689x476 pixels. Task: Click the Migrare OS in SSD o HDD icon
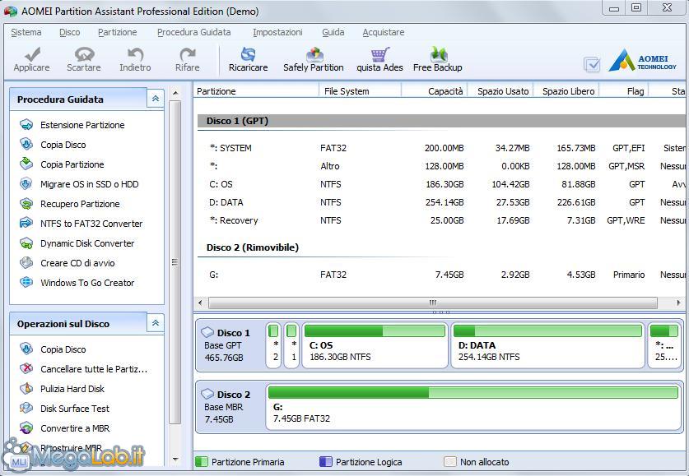coord(26,184)
